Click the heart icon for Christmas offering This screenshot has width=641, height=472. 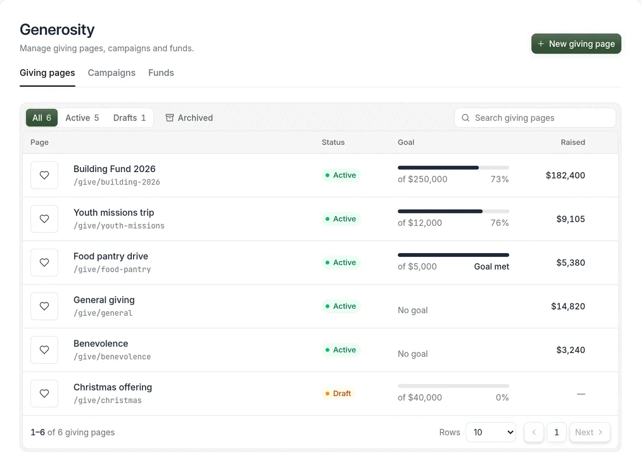coord(44,394)
